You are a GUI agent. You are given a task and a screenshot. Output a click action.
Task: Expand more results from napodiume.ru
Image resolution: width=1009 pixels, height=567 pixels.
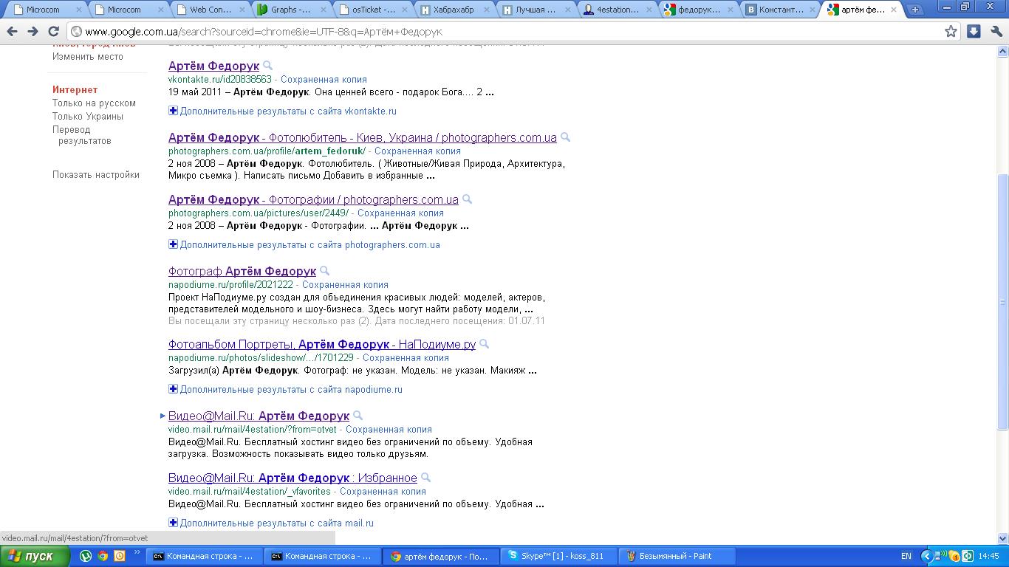285,389
